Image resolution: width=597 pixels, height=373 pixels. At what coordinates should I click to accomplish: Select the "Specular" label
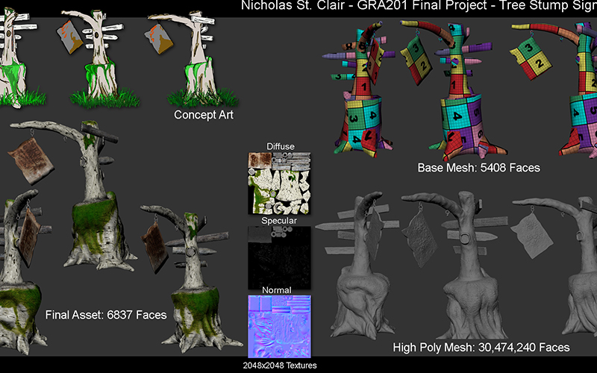(279, 221)
